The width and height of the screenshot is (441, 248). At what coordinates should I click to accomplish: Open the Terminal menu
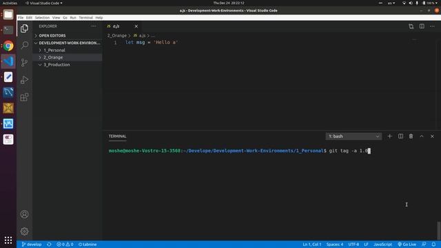(85, 17)
